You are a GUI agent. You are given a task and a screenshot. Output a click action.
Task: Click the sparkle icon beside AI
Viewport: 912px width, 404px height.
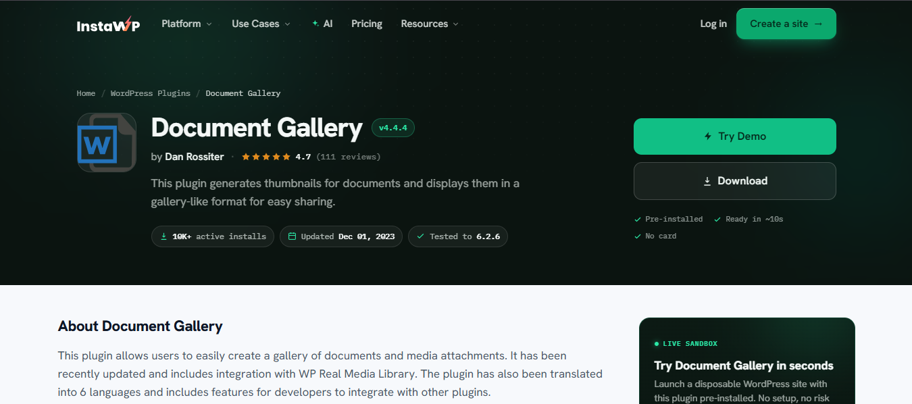pos(315,24)
